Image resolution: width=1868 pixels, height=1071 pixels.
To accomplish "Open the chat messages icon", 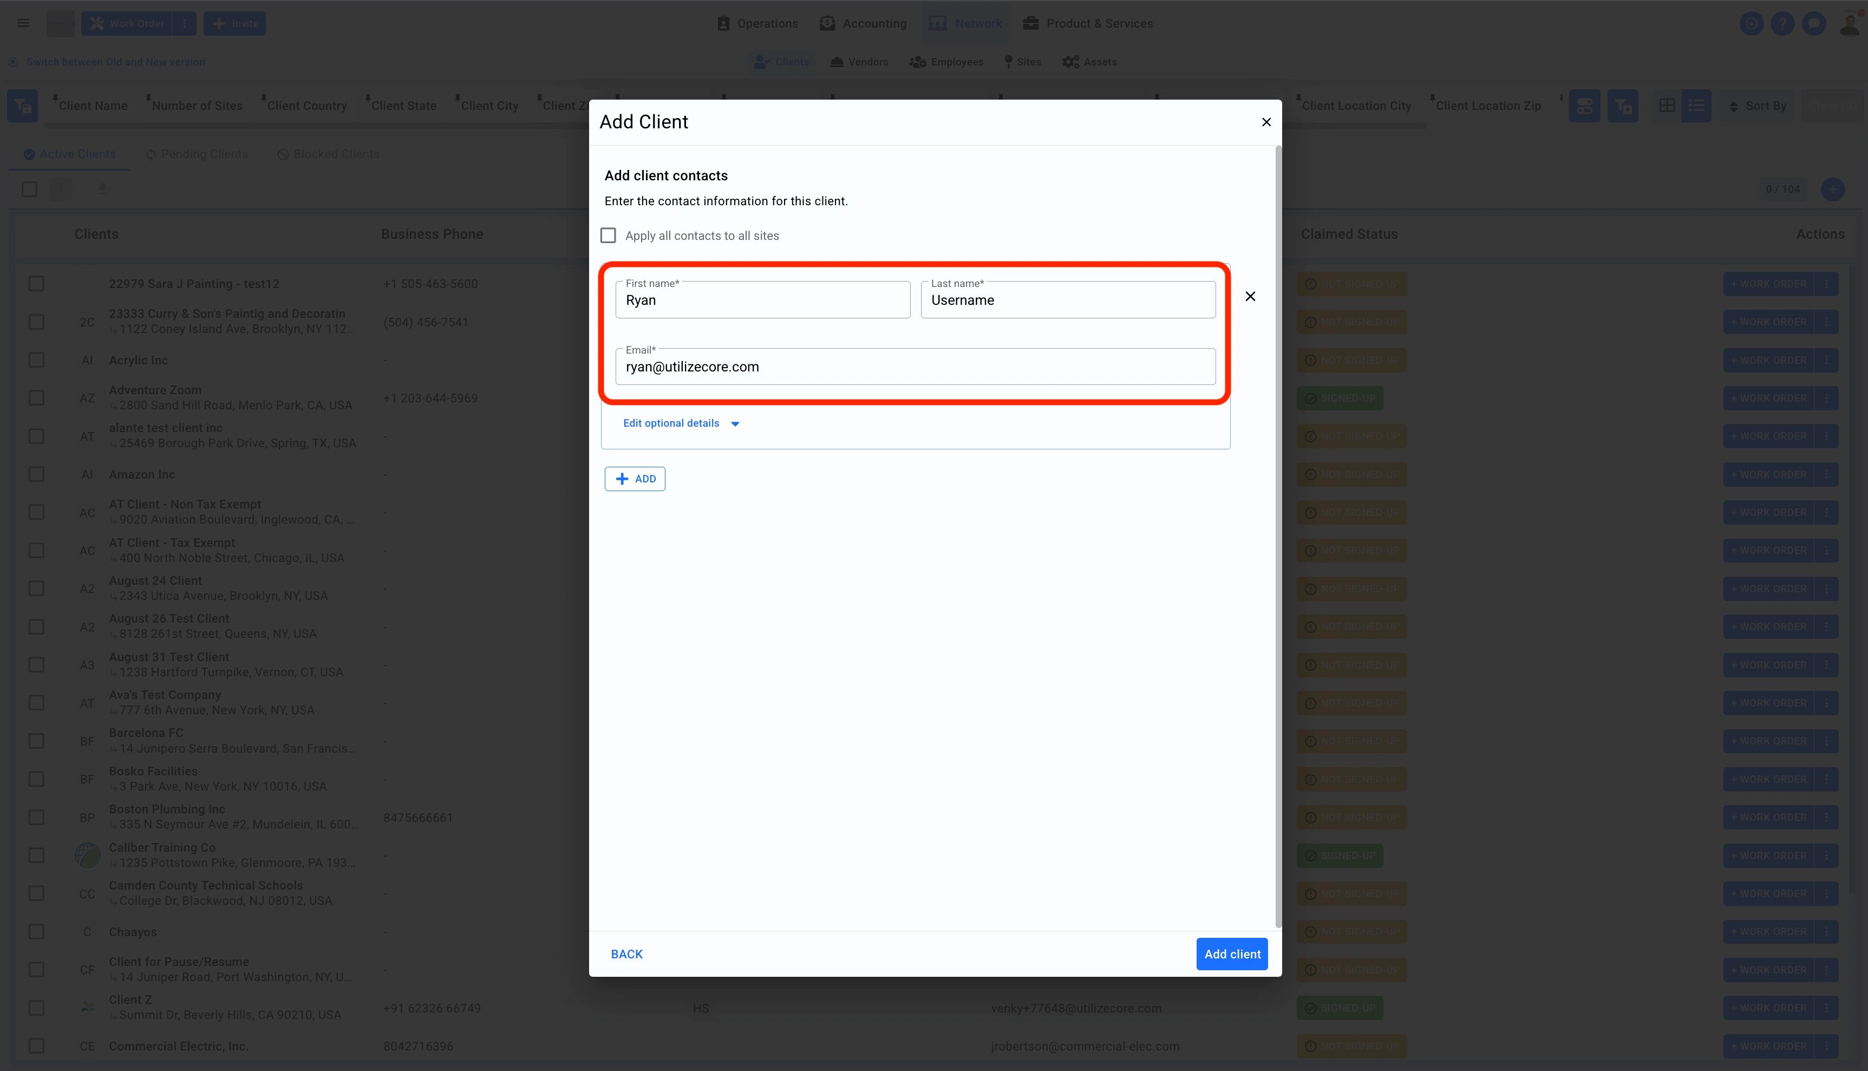I will pyautogui.click(x=1813, y=23).
